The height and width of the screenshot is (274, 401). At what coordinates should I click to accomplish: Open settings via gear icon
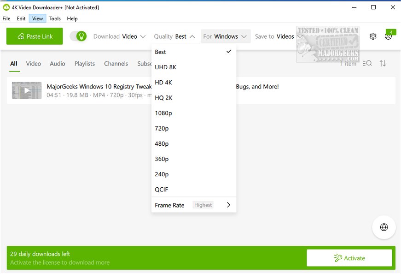pyautogui.click(x=373, y=36)
